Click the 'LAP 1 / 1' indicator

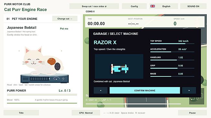pyautogui.click(x=106, y=100)
